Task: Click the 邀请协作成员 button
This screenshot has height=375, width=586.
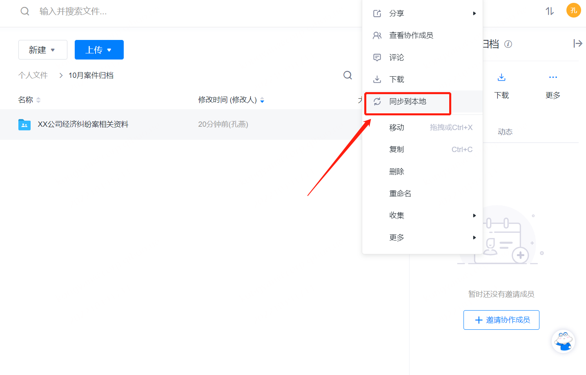Action: point(501,320)
